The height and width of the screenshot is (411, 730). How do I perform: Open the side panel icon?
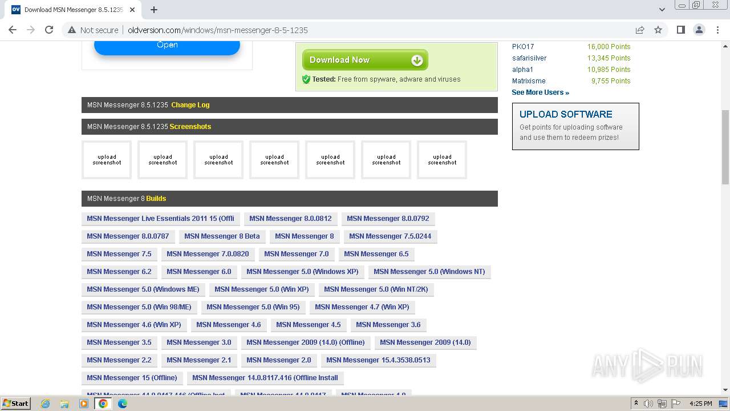(x=680, y=30)
